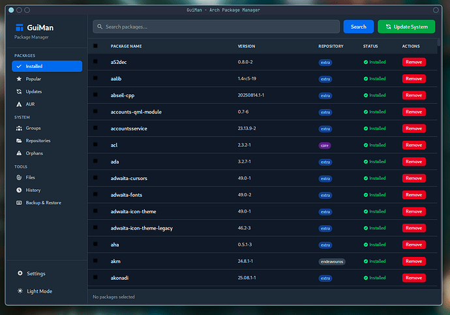Viewport: 450px width, 315px height.
Task: Click the History clock icon
Action: (x=19, y=190)
